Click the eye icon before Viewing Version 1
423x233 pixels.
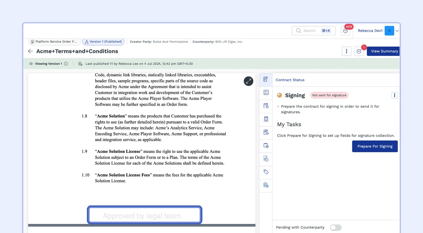pos(31,64)
